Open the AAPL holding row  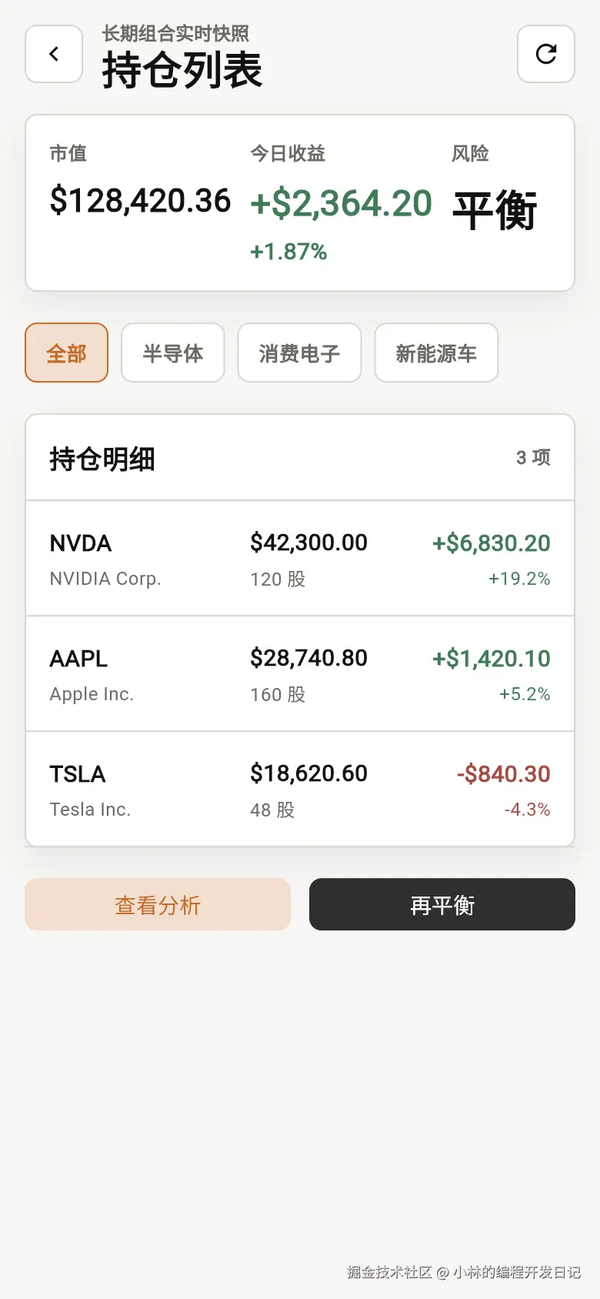click(300, 674)
